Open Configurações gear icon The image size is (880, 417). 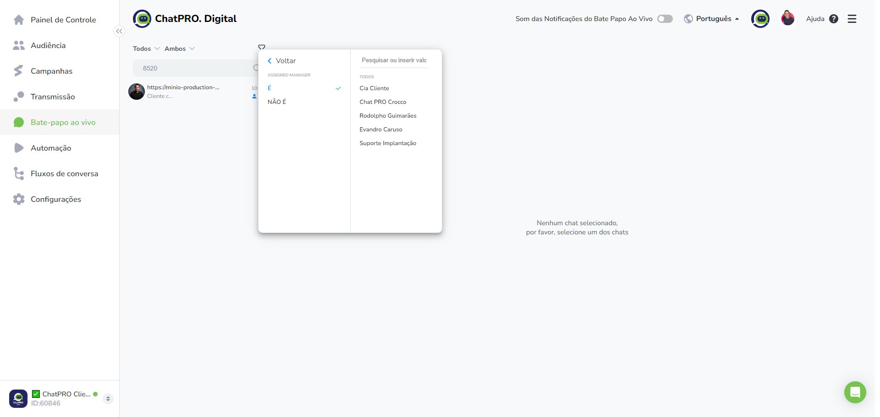tap(19, 199)
